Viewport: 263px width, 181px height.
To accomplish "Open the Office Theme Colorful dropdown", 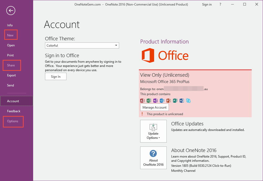I will [x=82, y=45].
